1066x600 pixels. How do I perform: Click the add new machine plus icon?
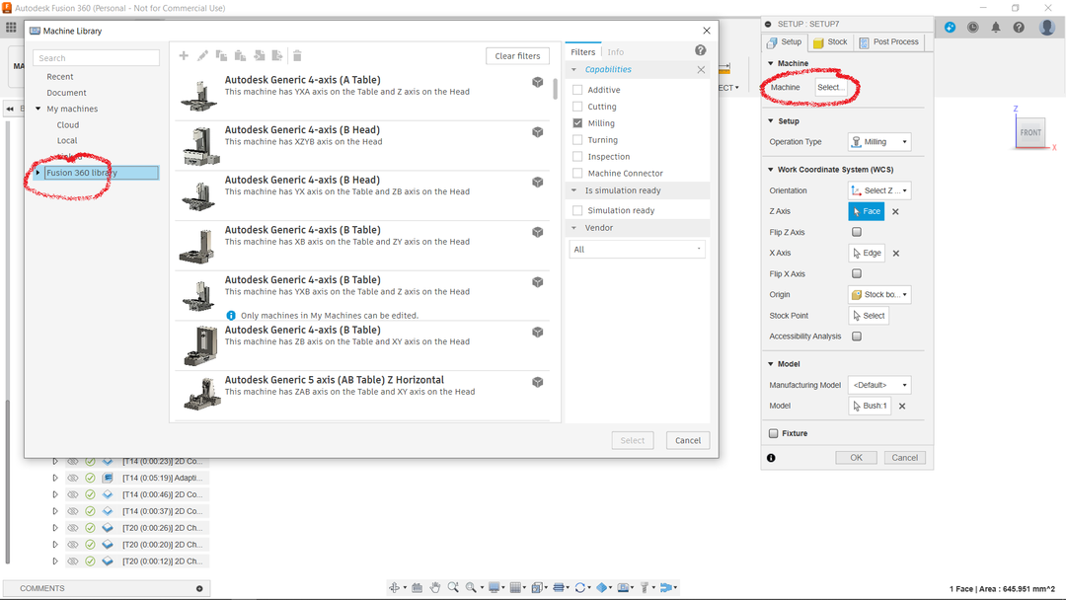click(x=184, y=56)
